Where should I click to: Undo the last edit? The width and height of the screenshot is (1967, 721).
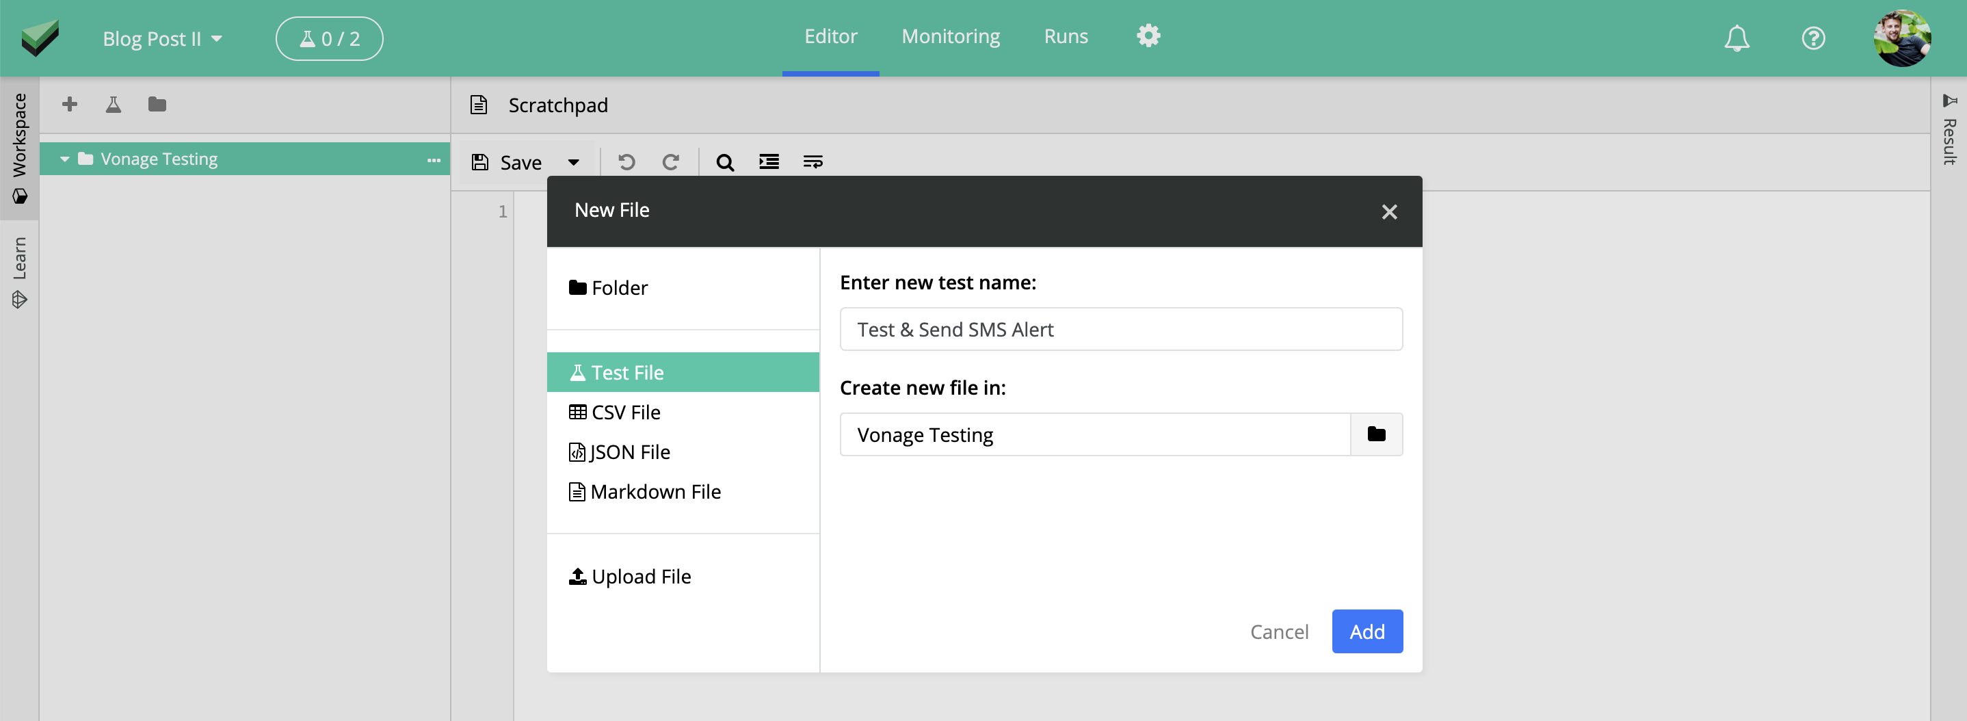(626, 162)
